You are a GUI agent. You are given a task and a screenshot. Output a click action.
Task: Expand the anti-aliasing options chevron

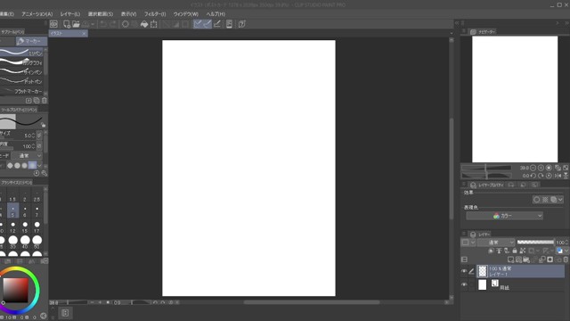coord(39,166)
